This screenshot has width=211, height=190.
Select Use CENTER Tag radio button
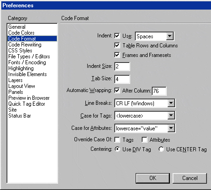click(161, 149)
